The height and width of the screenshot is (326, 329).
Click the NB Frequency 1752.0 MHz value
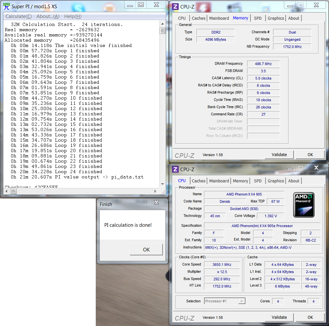292,47
